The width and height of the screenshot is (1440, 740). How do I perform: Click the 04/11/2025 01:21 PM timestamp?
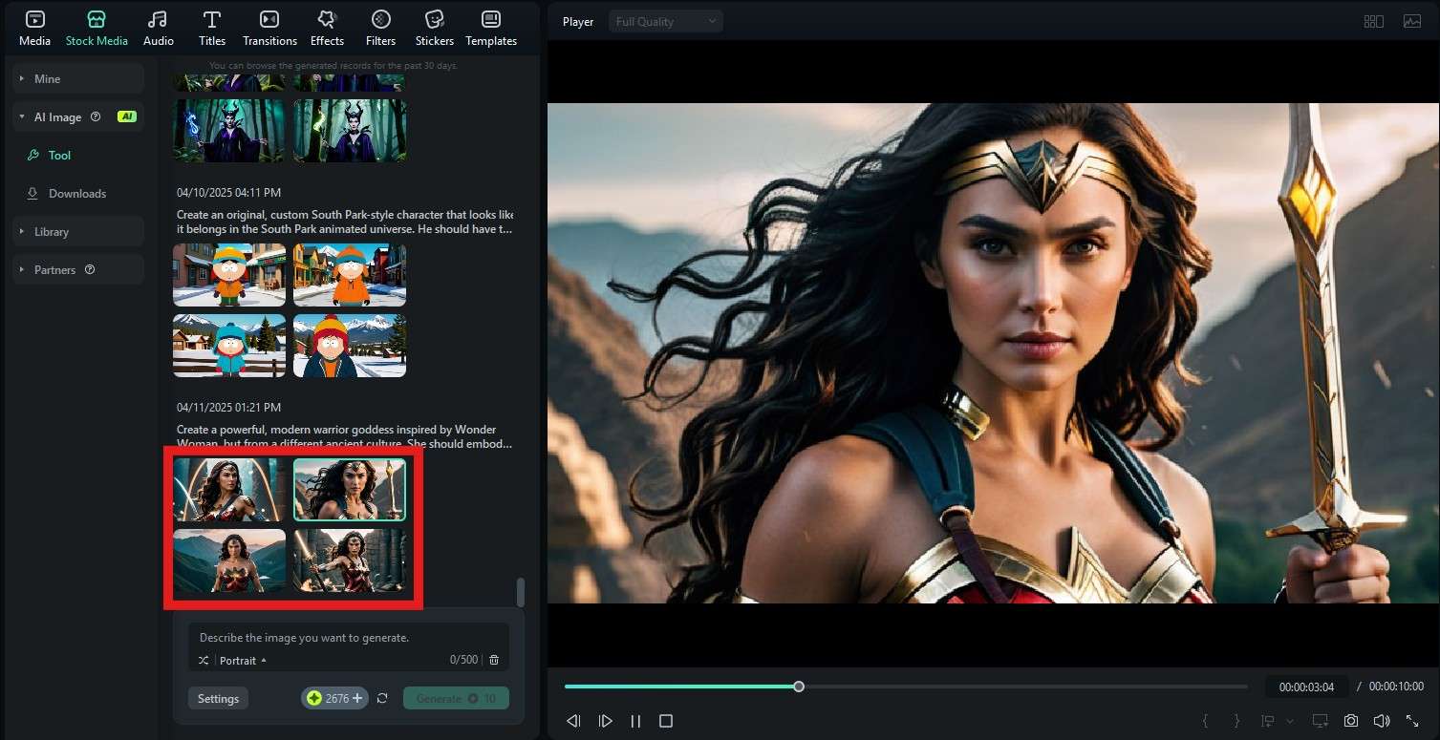point(229,408)
